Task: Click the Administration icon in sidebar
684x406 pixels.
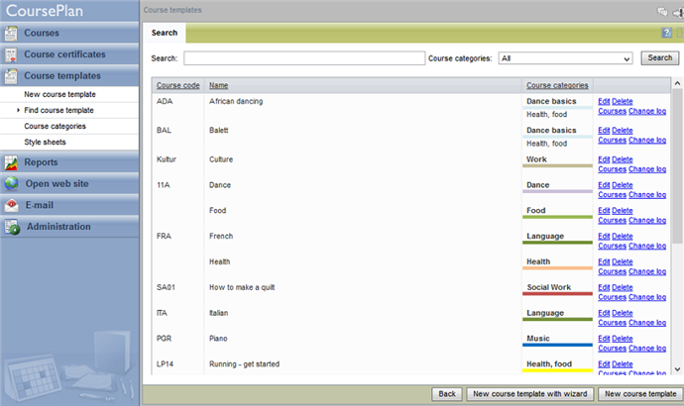Action: [11, 227]
